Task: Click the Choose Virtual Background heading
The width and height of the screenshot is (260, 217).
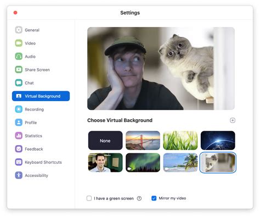Action: click(120, 120)
